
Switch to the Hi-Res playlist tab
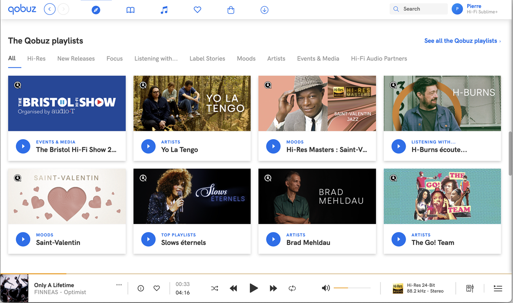pyautogui.click(x=36, y=58)
